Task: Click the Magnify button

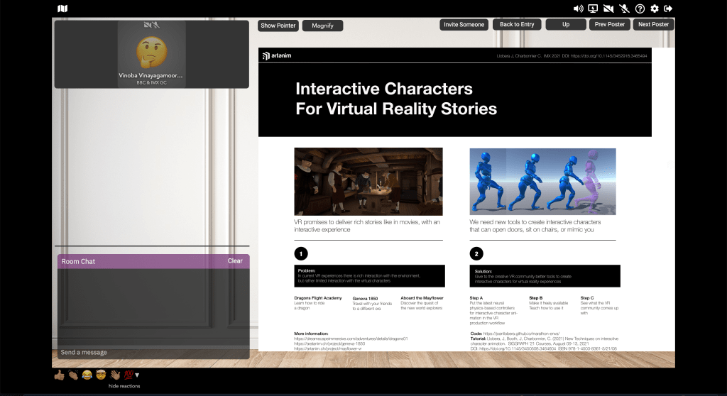Action: (x=322, y=26)
